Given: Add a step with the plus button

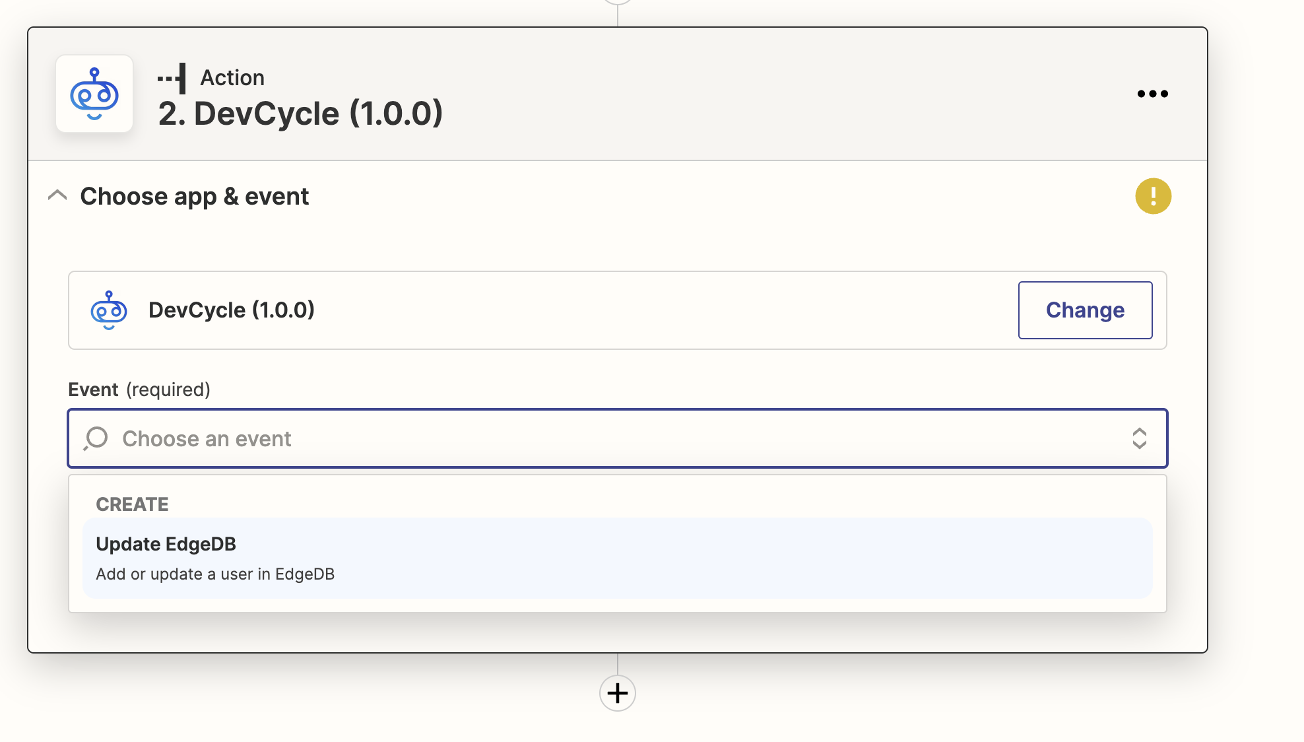Looking at the screenshot, I should (x=617, y=693).
